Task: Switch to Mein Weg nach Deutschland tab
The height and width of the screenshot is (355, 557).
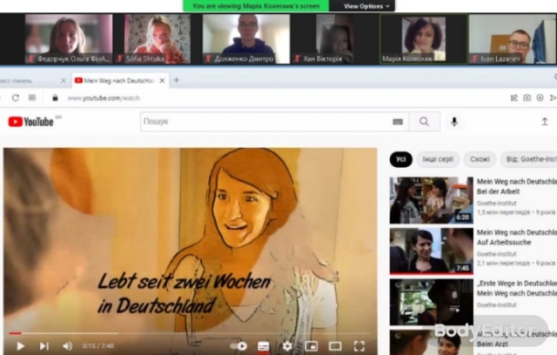Action: click(119, 81)
